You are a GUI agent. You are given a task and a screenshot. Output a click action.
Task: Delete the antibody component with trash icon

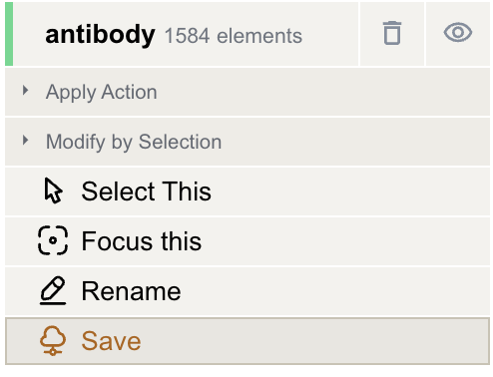point(392,33)
